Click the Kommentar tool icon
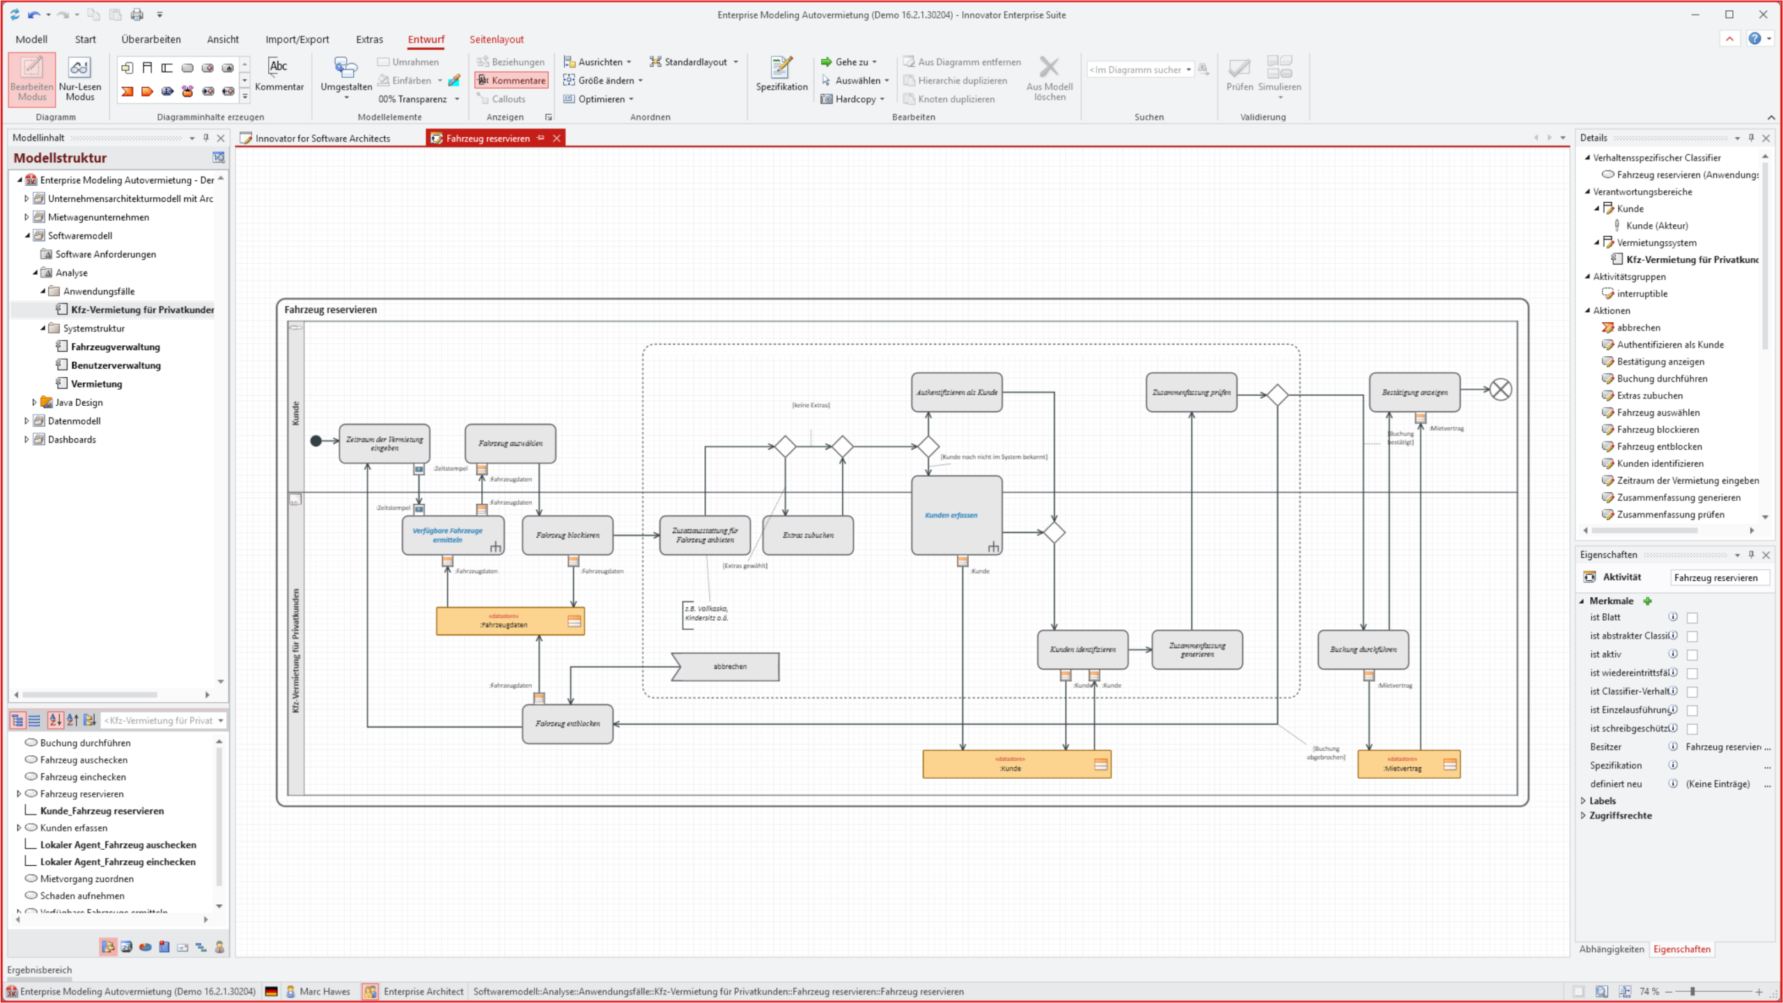This screenshot has width=1783, height=1003. 279,68
